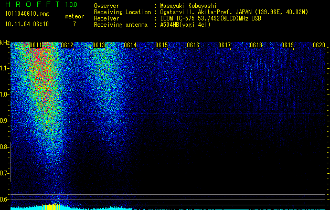This screenshot has height=210, width=330.
Task: Select observer name Masayuki Kobayashi
Action: (188, 6)
